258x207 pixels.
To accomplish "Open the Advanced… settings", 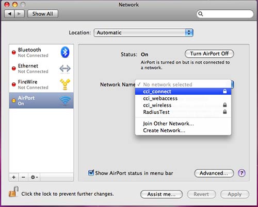I will tap(214, 173).
